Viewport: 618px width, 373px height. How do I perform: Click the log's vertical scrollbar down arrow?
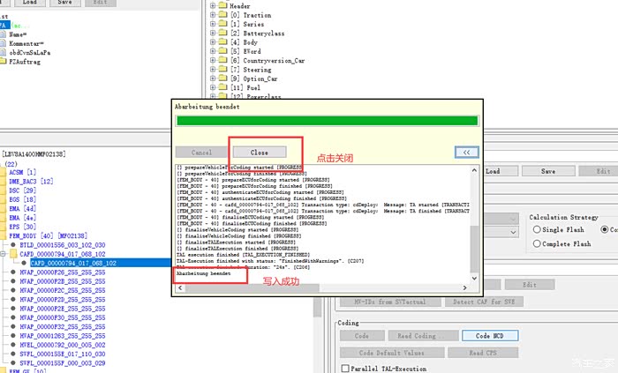click(474, 278)
